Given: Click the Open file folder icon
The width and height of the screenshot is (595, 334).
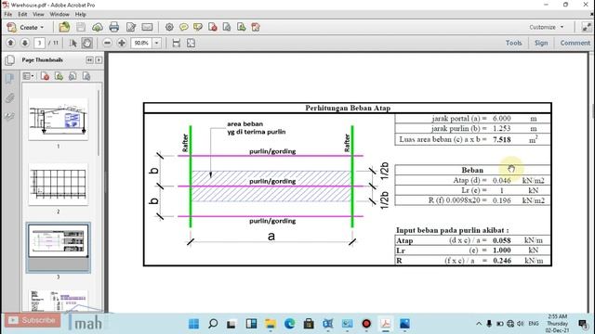Looking at the screenshot, I should [64, 27].
